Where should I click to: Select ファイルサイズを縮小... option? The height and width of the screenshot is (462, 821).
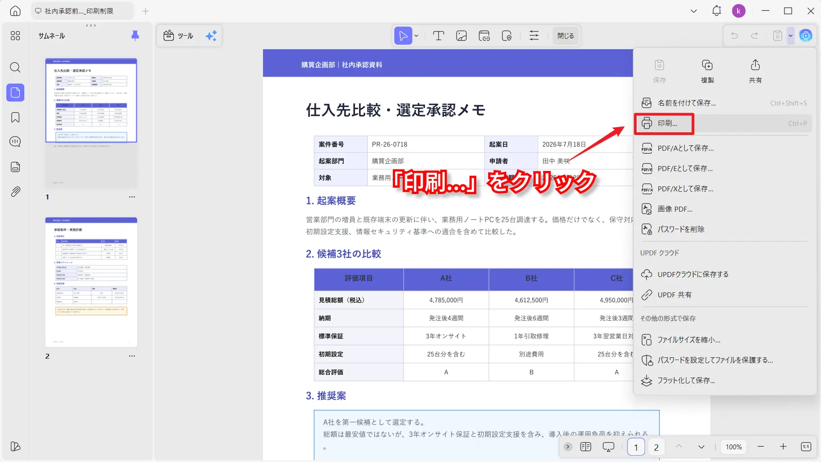[724, 340]
